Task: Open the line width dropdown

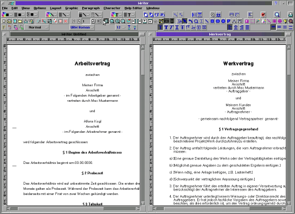Action: click(84, 14)
